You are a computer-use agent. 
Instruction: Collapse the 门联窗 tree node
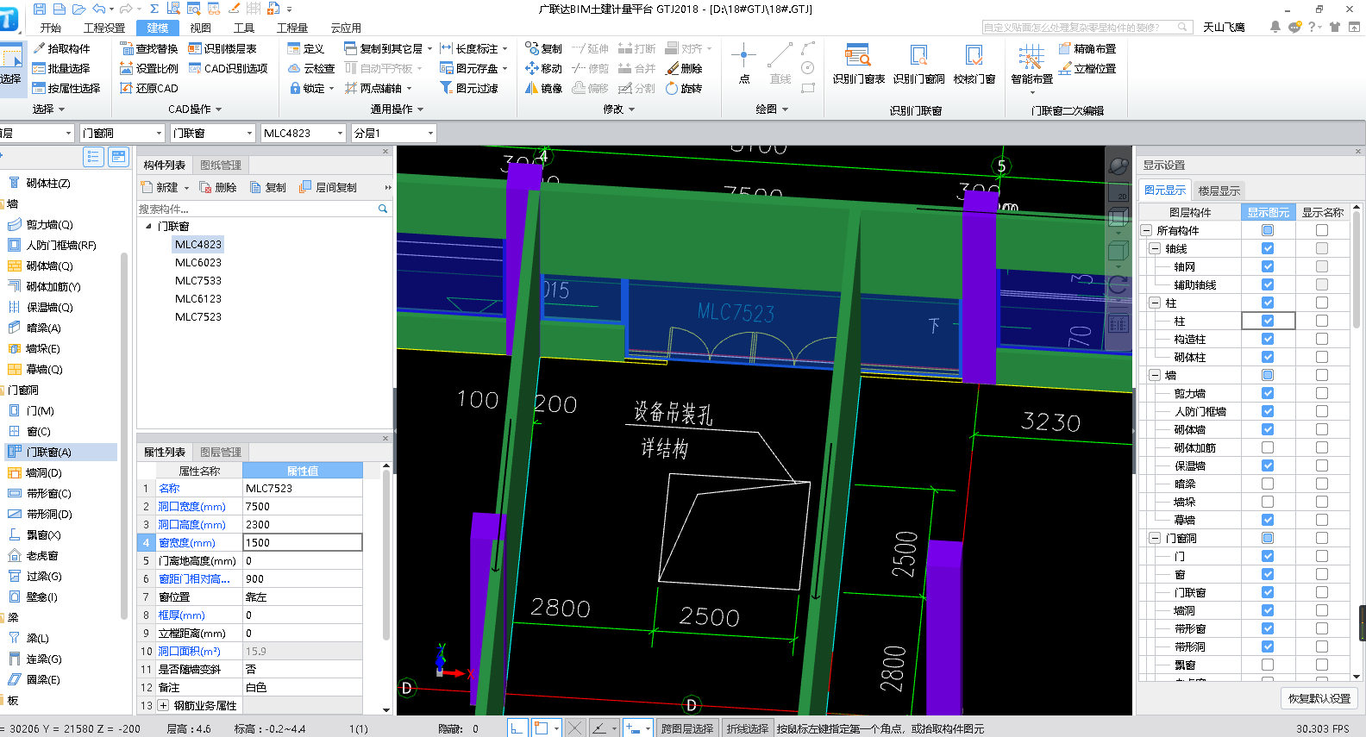pos(148,226)
